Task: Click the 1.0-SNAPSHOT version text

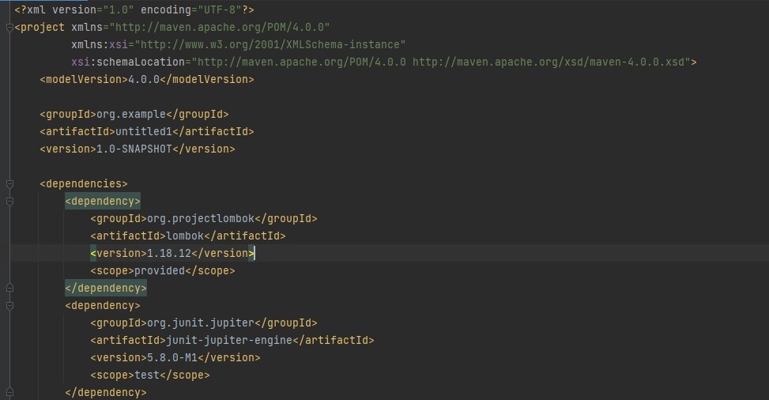Action: (x=134, y=149)
